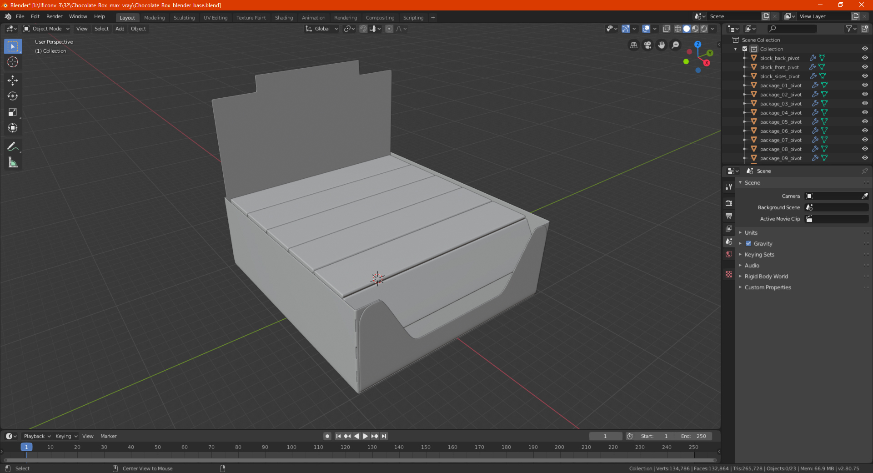Toggle auto keying record button

(x=327, y=436)
